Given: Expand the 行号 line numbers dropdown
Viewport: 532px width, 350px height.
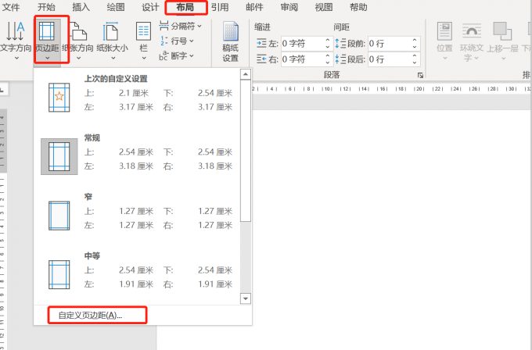Looking at the screenshot, I should (x=177, y=41).
